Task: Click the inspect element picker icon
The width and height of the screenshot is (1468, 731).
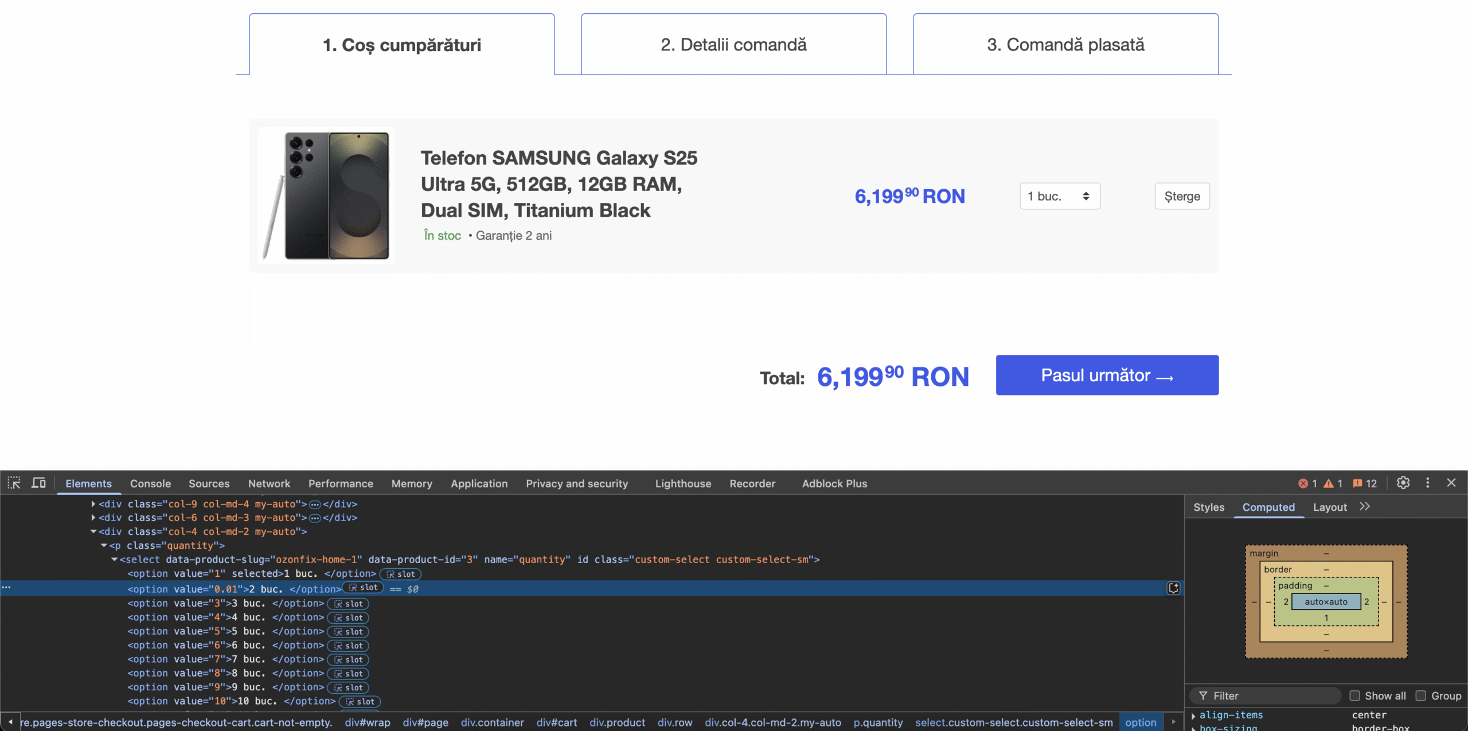Action: pyautogui.click(x=14, y=483)
